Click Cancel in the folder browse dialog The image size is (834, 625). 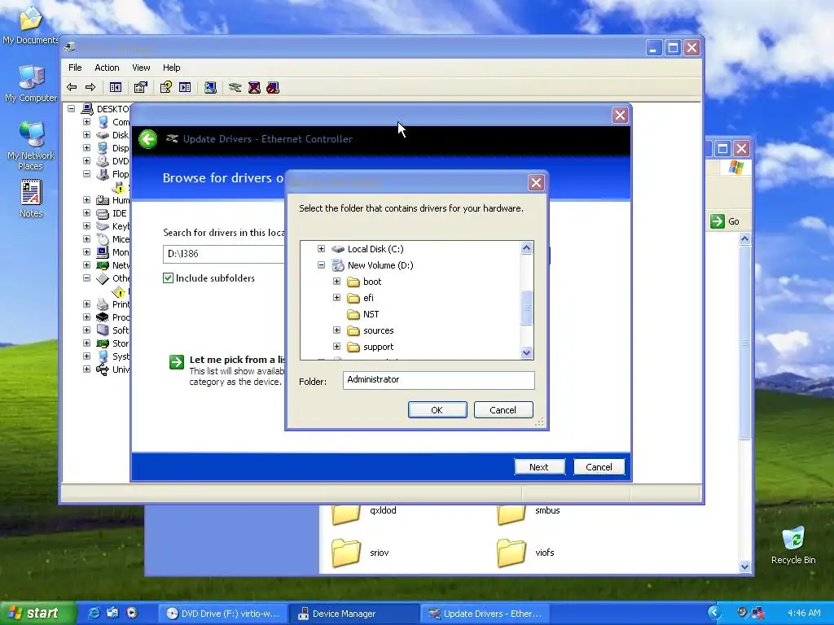point(503,410)
